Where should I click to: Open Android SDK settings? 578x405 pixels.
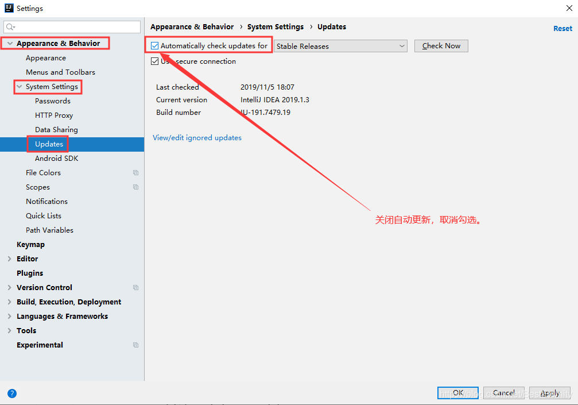(x=56, y=158)
